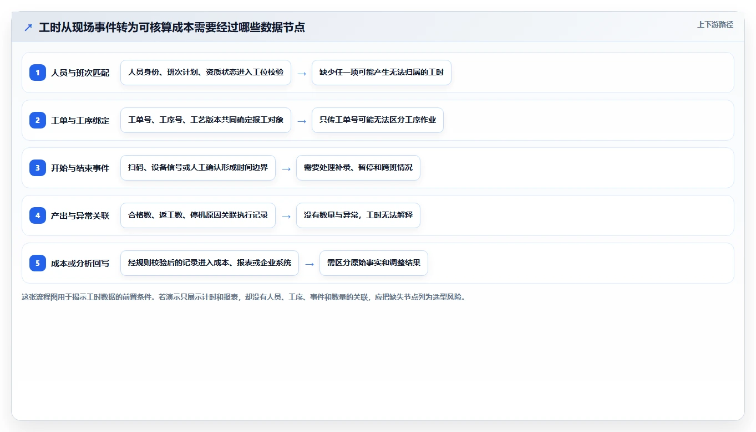Screen dimensions: 756x432
Task: Click the 人员与班次匹配 step label
Action: (x=80, y=73)
